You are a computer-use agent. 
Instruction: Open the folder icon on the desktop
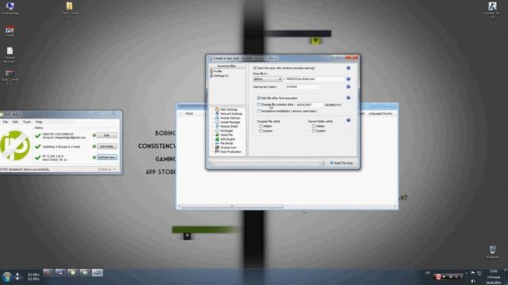click(x=70, y=6)
